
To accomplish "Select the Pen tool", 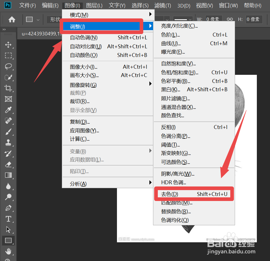I will [8, 208].
